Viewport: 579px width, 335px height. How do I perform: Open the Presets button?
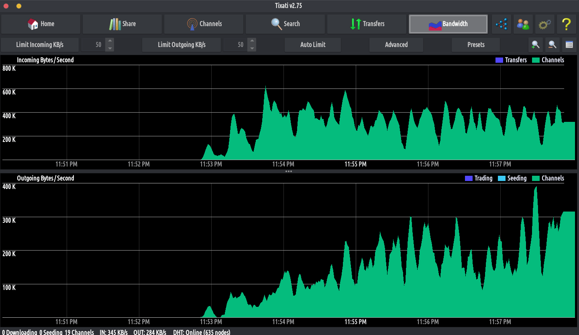(x=476, y=45)
